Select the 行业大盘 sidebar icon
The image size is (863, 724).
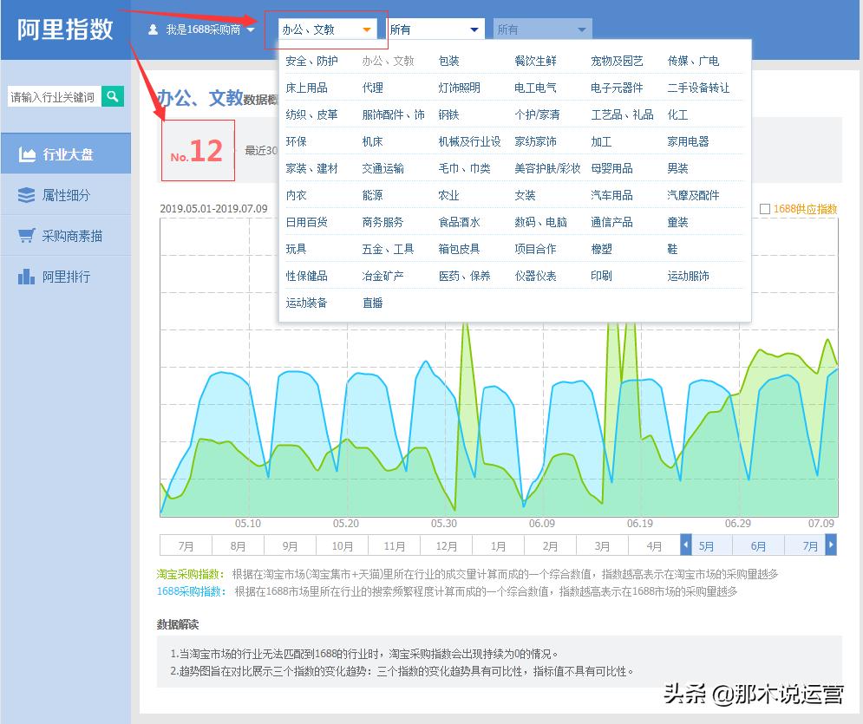point(29,153)
